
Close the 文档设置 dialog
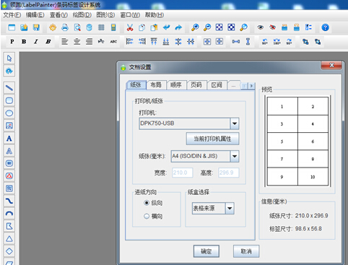click(x=331, y=65)
